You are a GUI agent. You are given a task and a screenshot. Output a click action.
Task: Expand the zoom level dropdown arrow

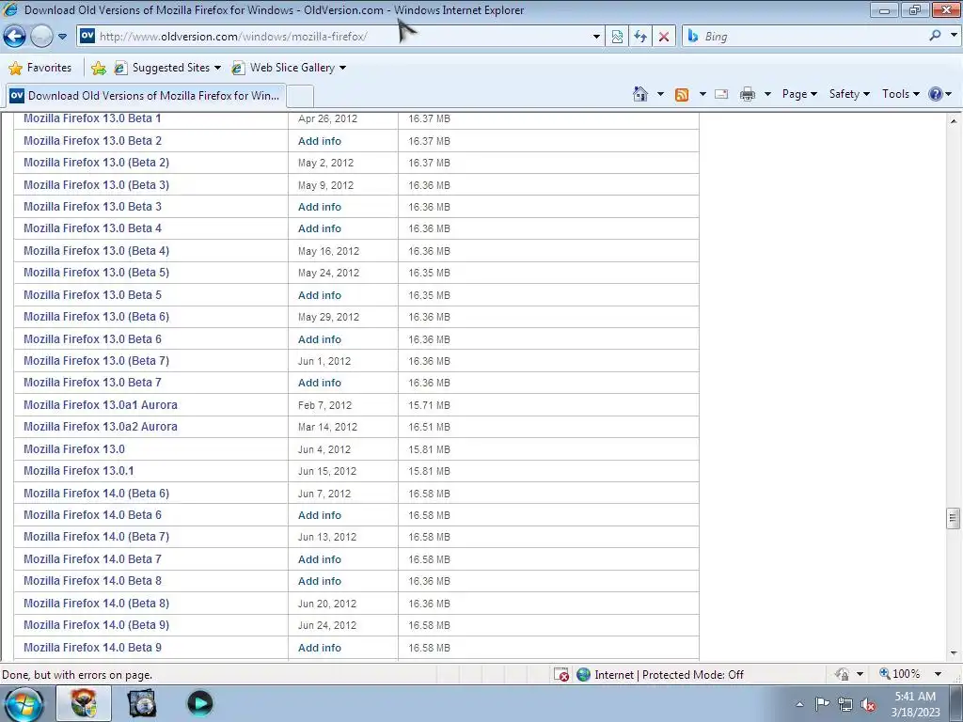click(x=938, y=674)
